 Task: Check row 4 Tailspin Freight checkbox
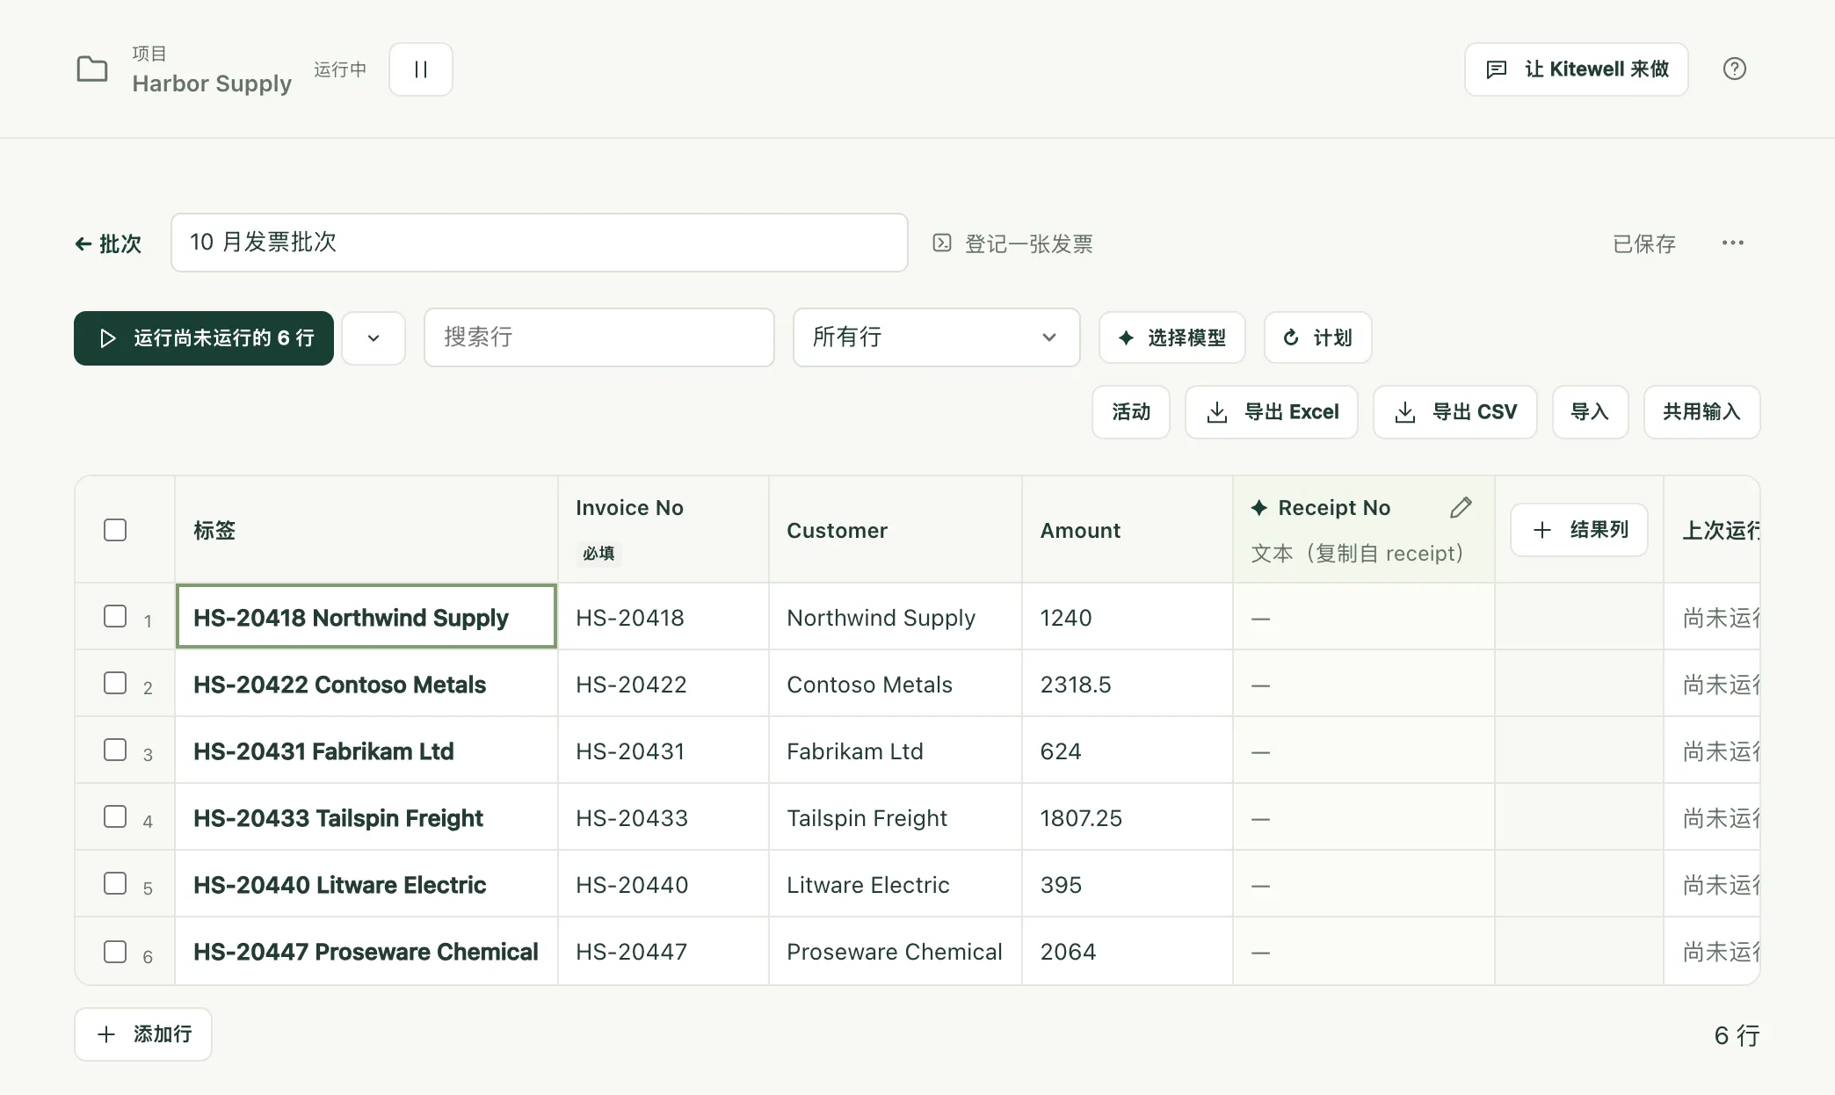coord(115,816)
